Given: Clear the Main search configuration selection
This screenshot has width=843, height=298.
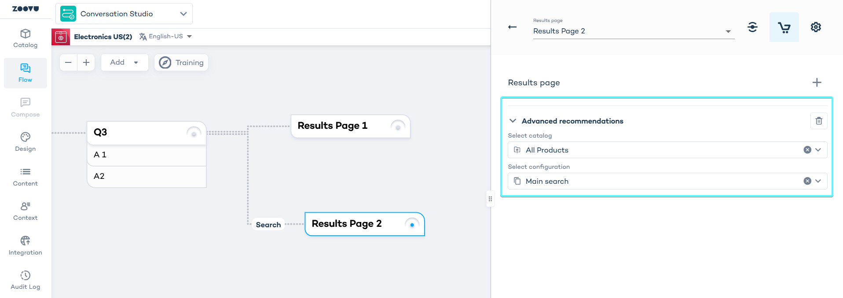Looking at the screenshot, I should click(807, 181).
